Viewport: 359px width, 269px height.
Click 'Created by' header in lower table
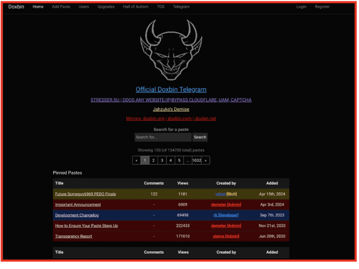click(226, 252)
